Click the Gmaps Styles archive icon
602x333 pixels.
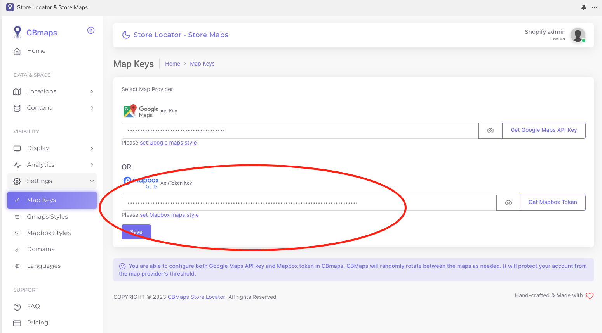[17, 217]
